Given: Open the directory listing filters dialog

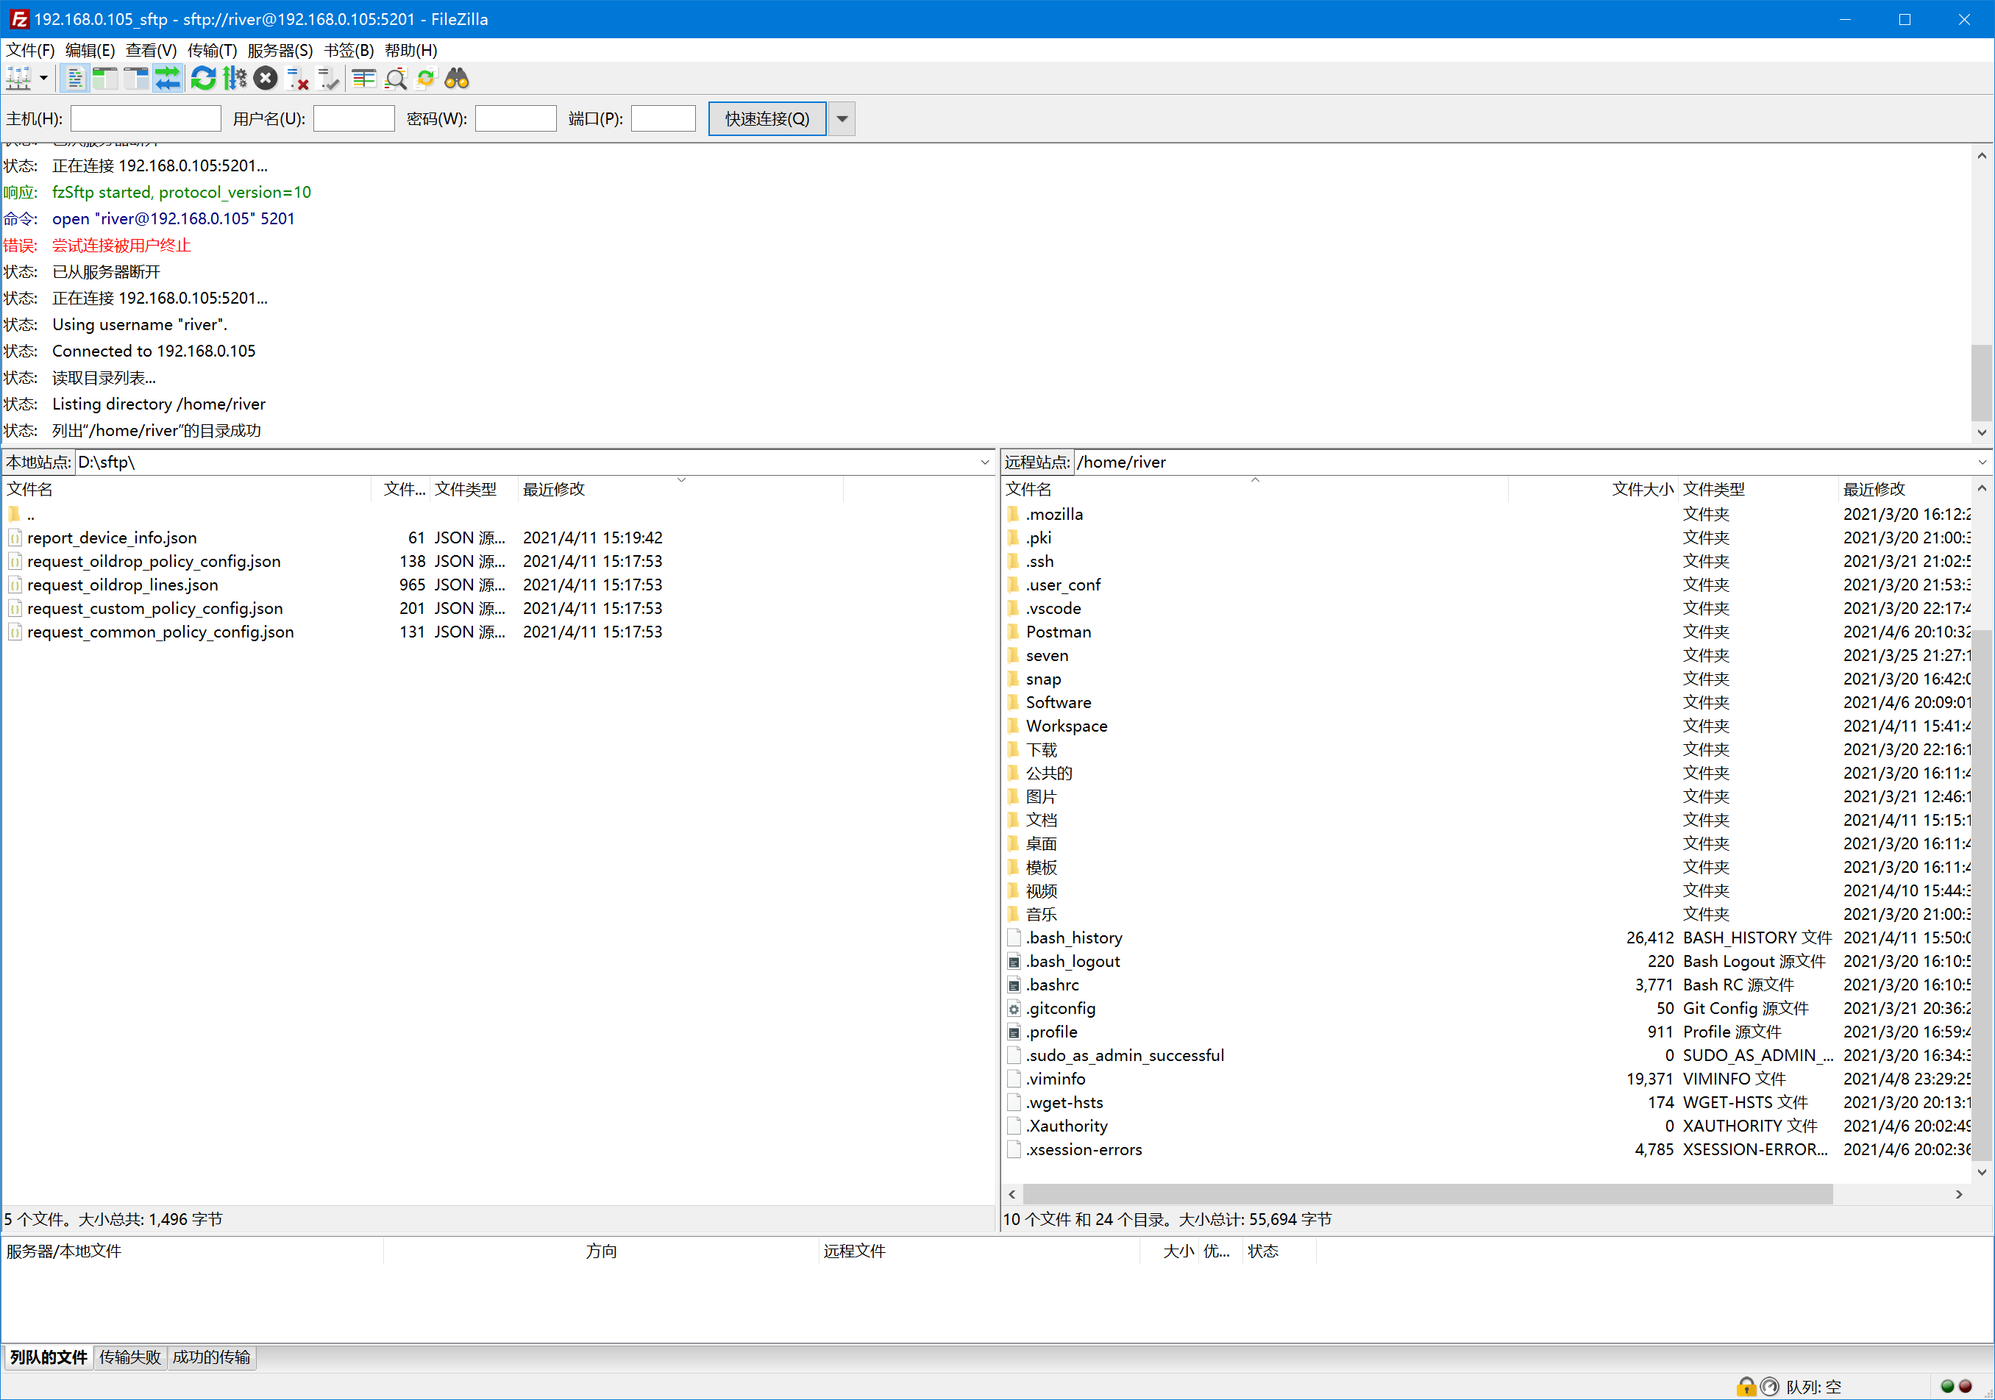Looking at the screenshot, I should pos(364,78).
